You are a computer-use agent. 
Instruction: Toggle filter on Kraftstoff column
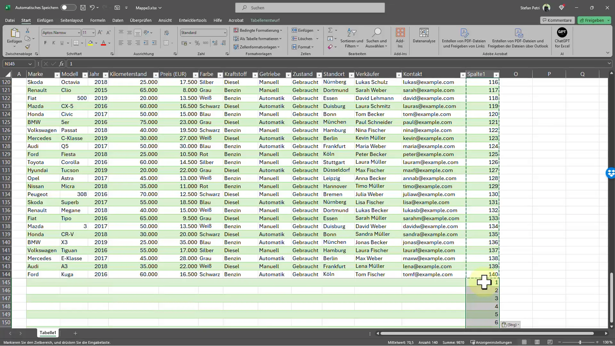pyautogui.click(x=254, y=75)
